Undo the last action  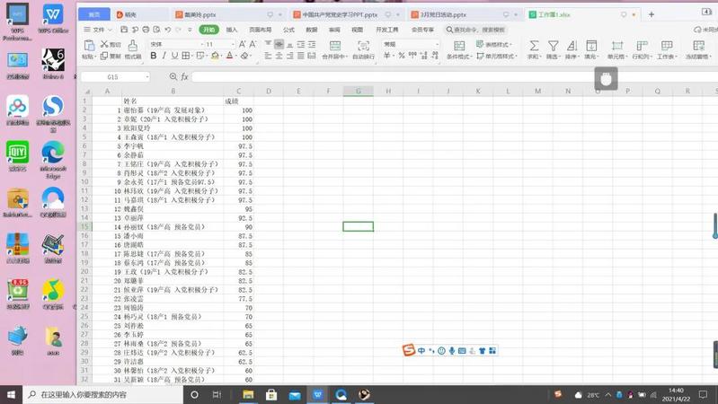168,30
